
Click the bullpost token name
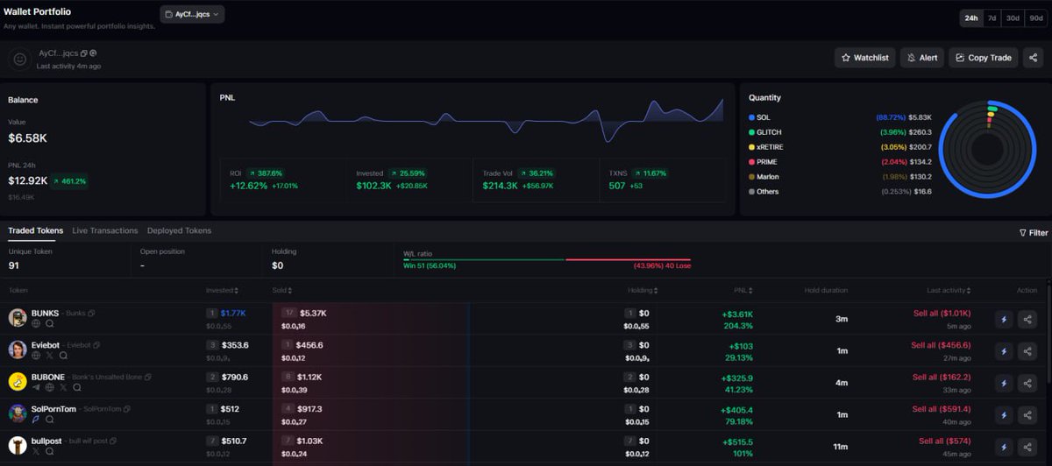click(46, 441)
